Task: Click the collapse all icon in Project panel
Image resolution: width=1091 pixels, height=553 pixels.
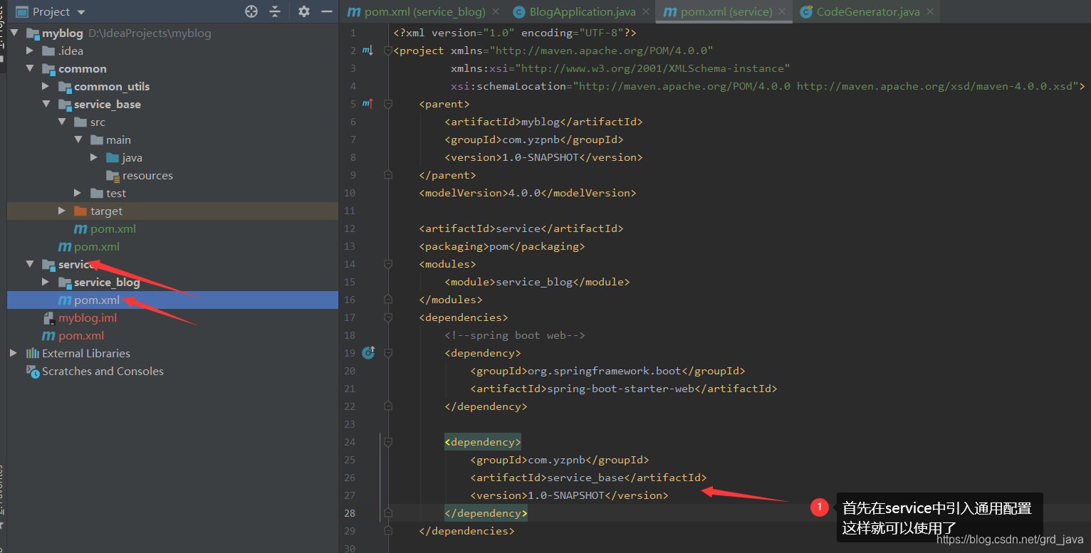Action: (x=275, y=11)
